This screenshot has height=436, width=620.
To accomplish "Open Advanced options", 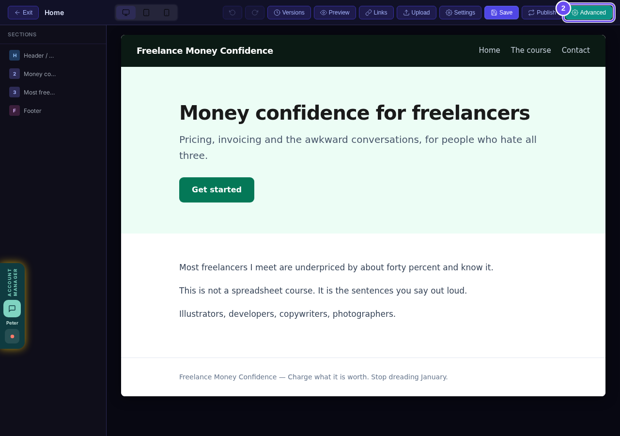I will 589,13.
